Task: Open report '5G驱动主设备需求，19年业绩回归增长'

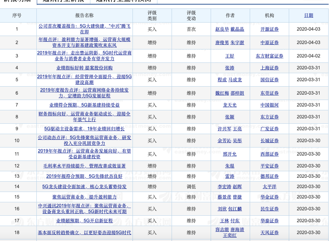Action: 85,129
